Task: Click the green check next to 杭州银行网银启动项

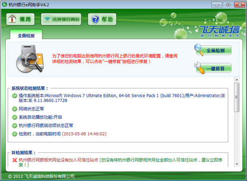Action: point(14,126)
